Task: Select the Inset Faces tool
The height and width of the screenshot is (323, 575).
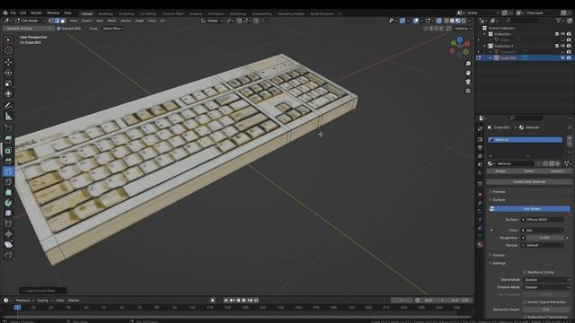Action: click(8, 151)
